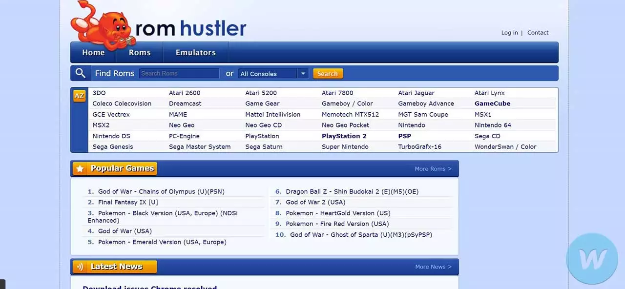Open the Atari 2600 console link

point(185,93)
